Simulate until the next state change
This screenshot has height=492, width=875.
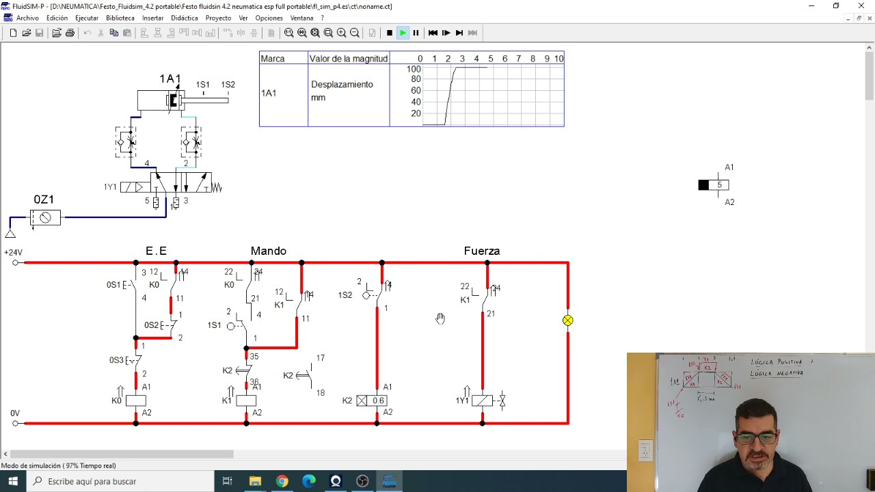(459, 33)
